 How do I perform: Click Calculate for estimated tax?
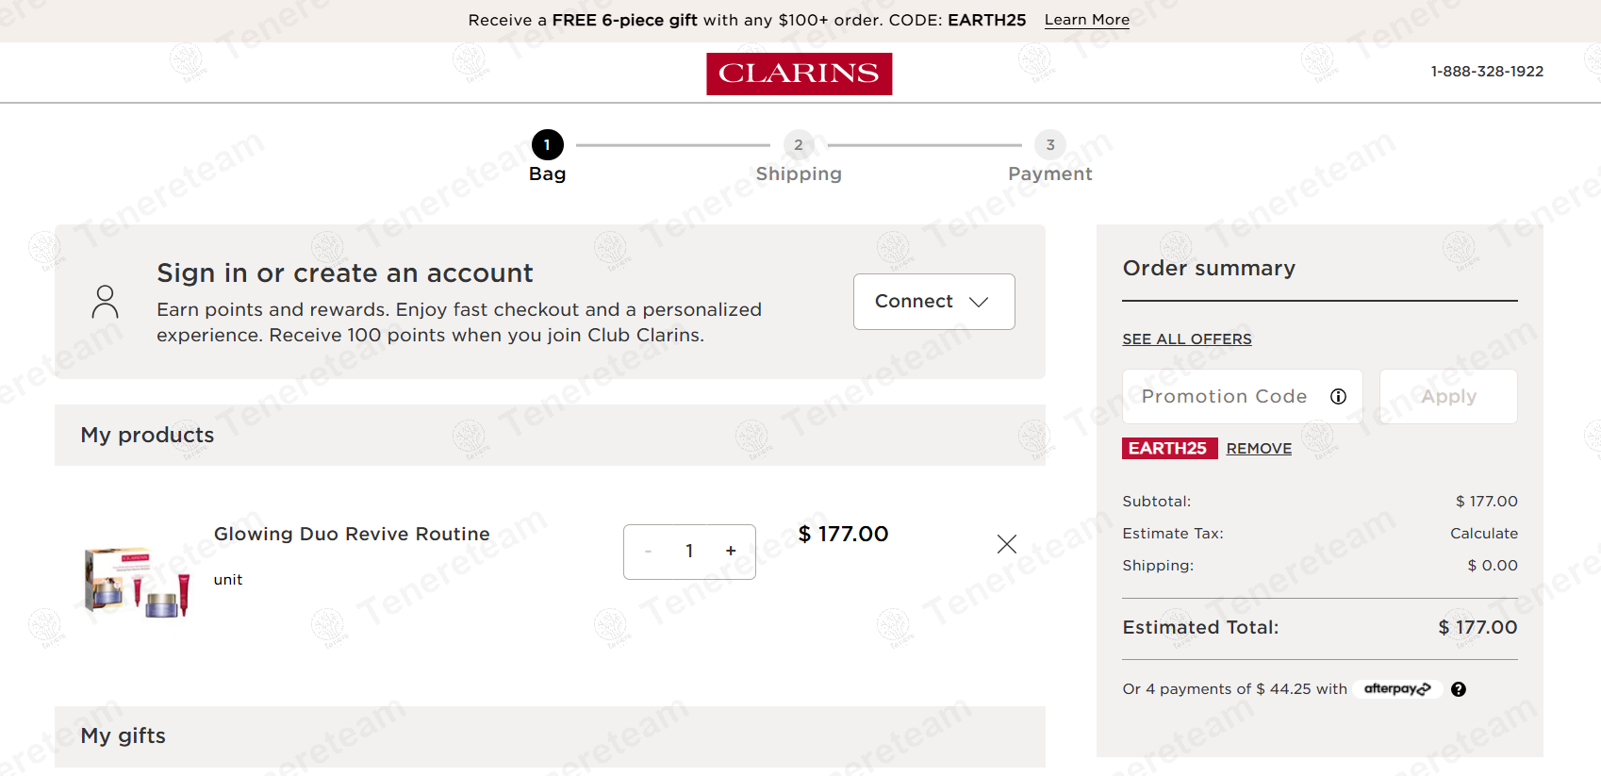[1483, 534]
